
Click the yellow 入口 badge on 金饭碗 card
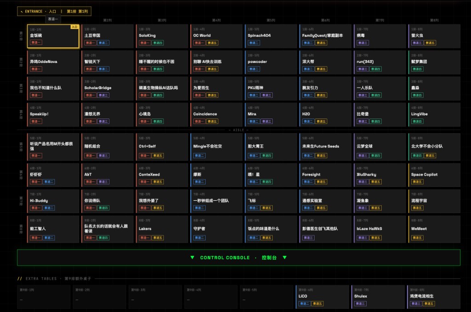(74, 27)
